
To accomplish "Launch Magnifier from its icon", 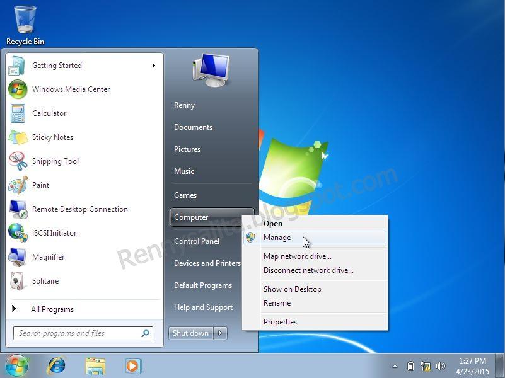I will pos(18,257).
